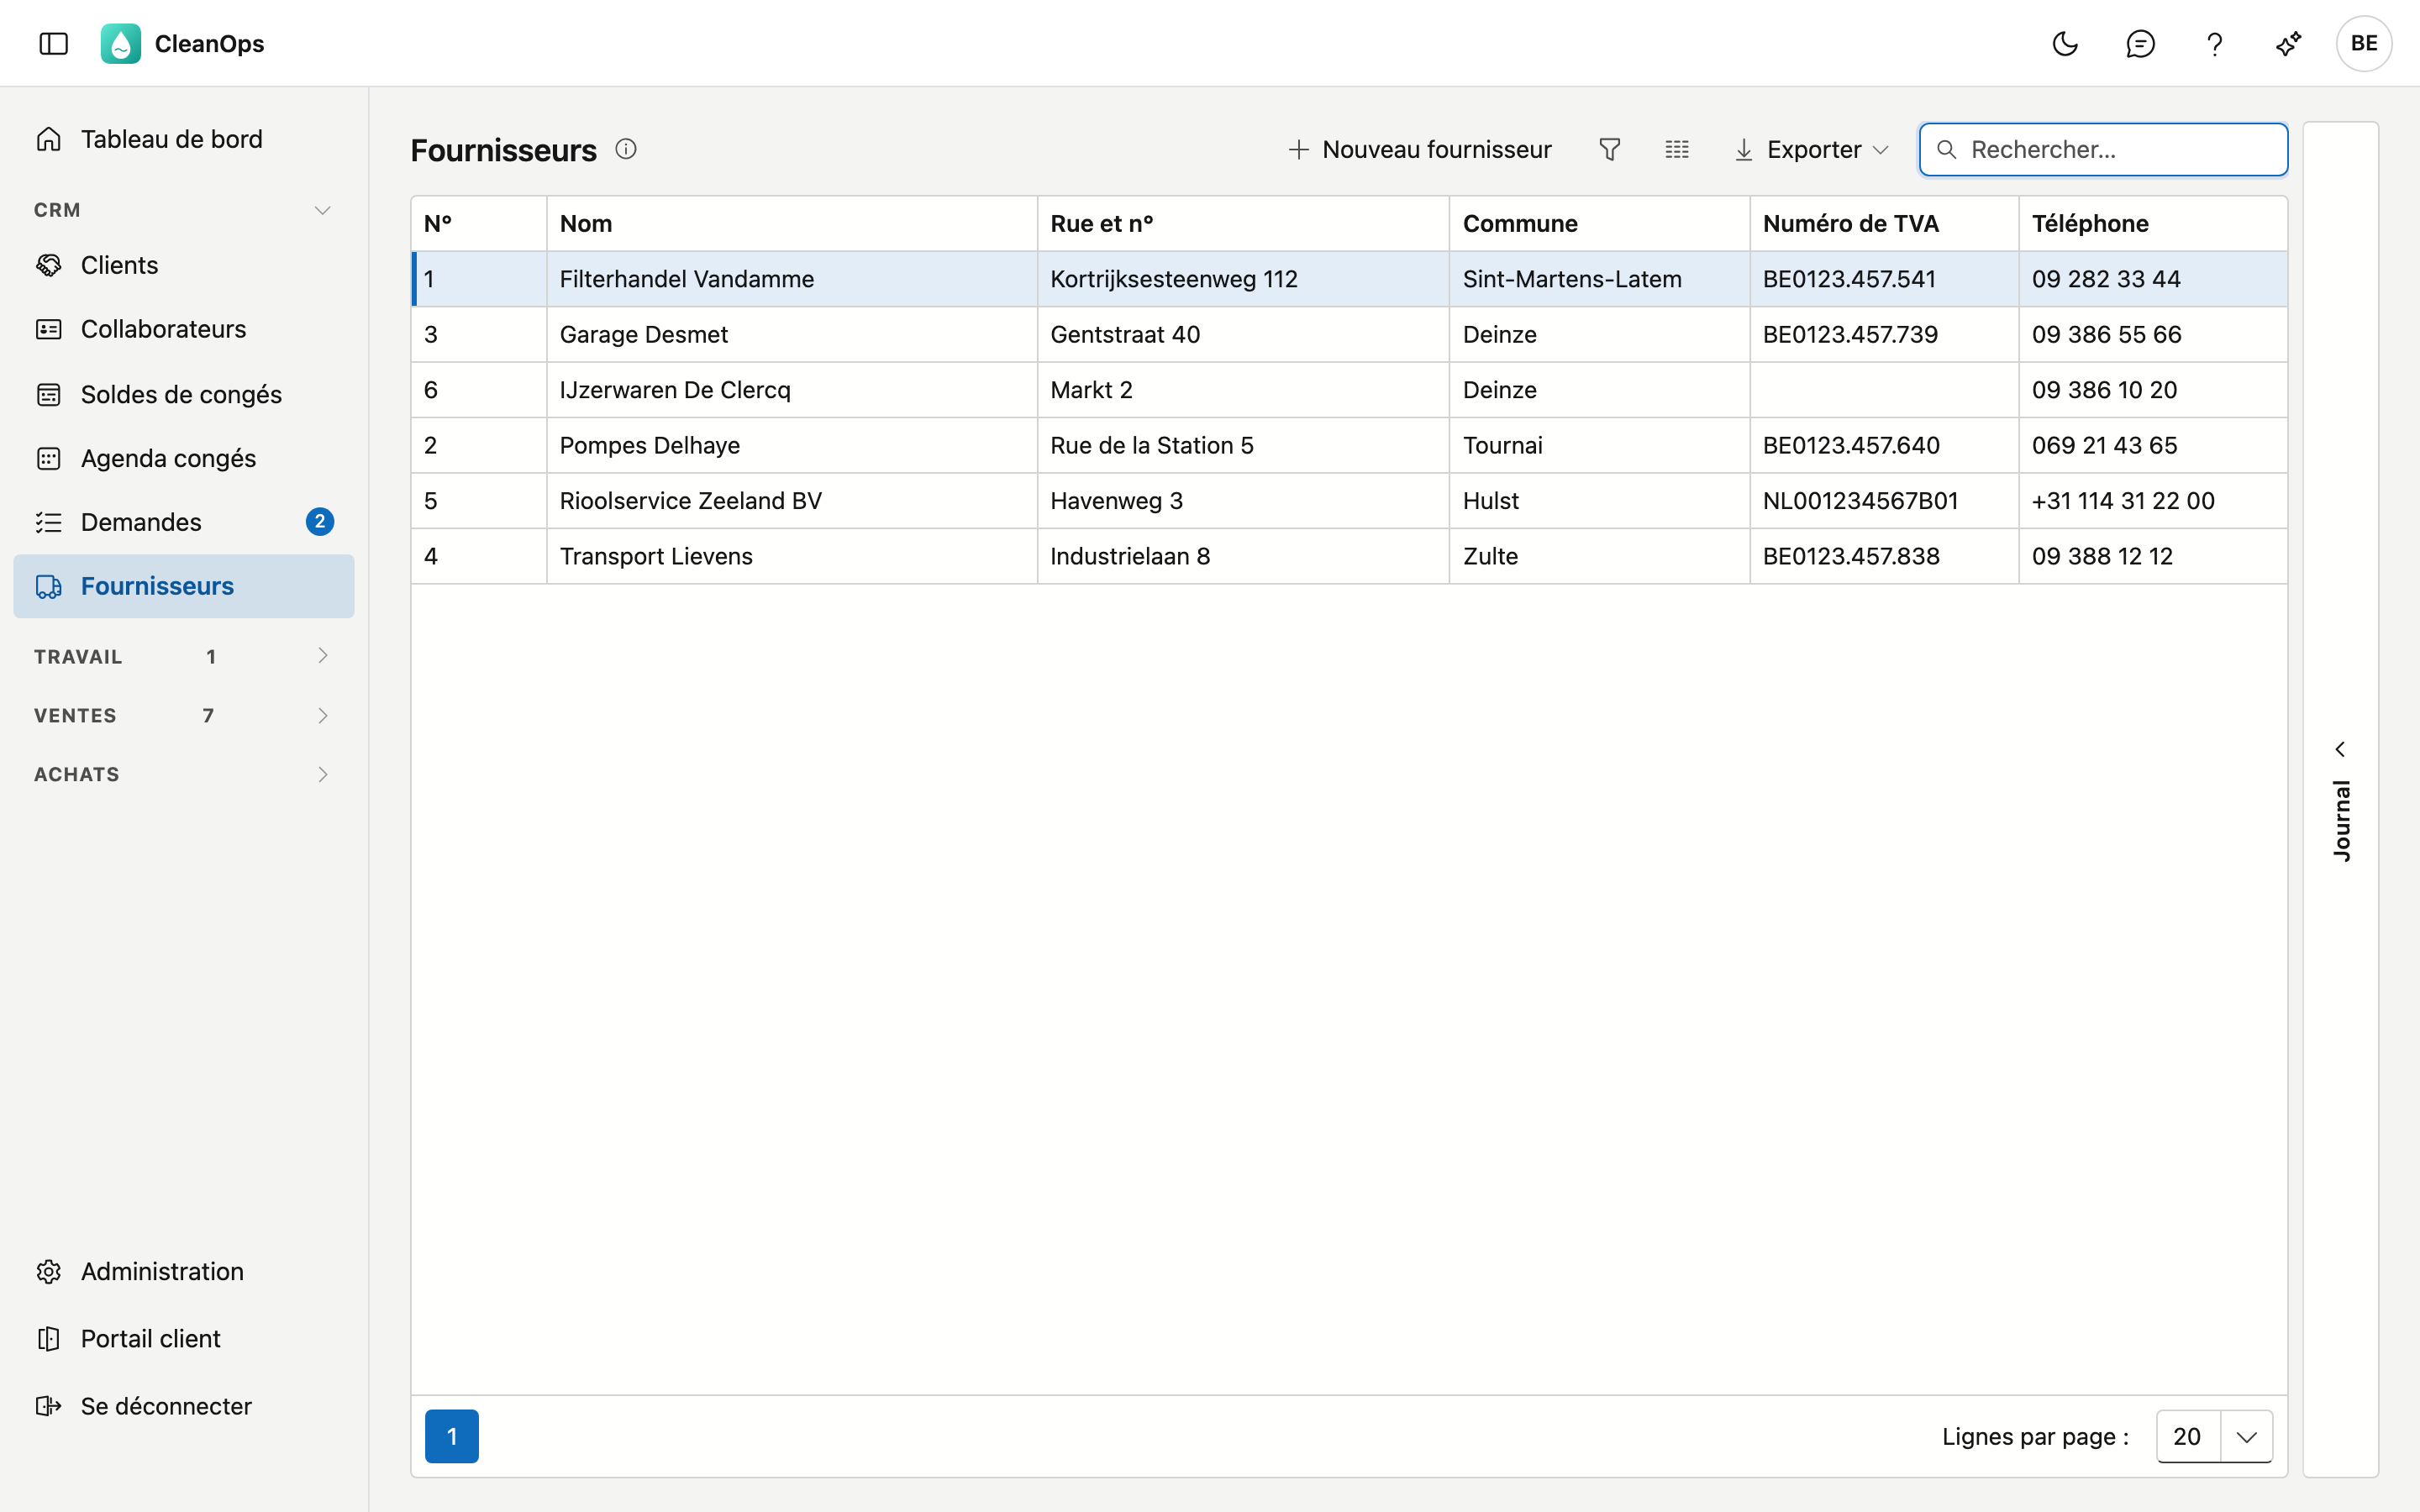Click the CleanOps droplet logo
Viewport: 2420px width, 1512px height.
click(120, 43)
